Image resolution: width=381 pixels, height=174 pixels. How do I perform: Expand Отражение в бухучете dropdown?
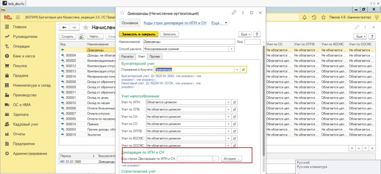(x=237, y=70)
